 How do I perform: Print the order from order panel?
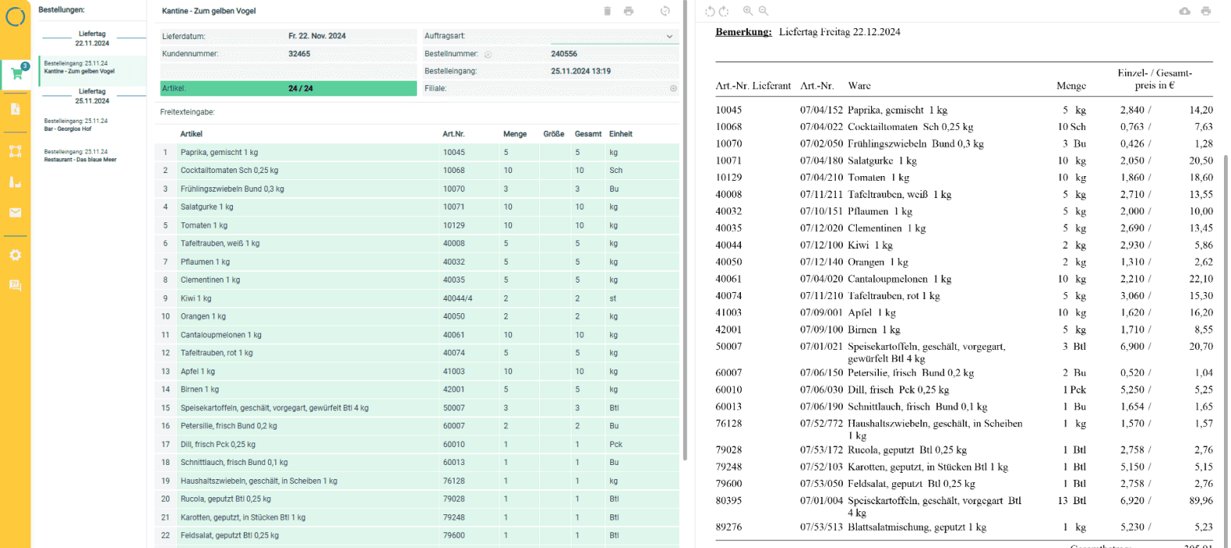coord(628,11)
